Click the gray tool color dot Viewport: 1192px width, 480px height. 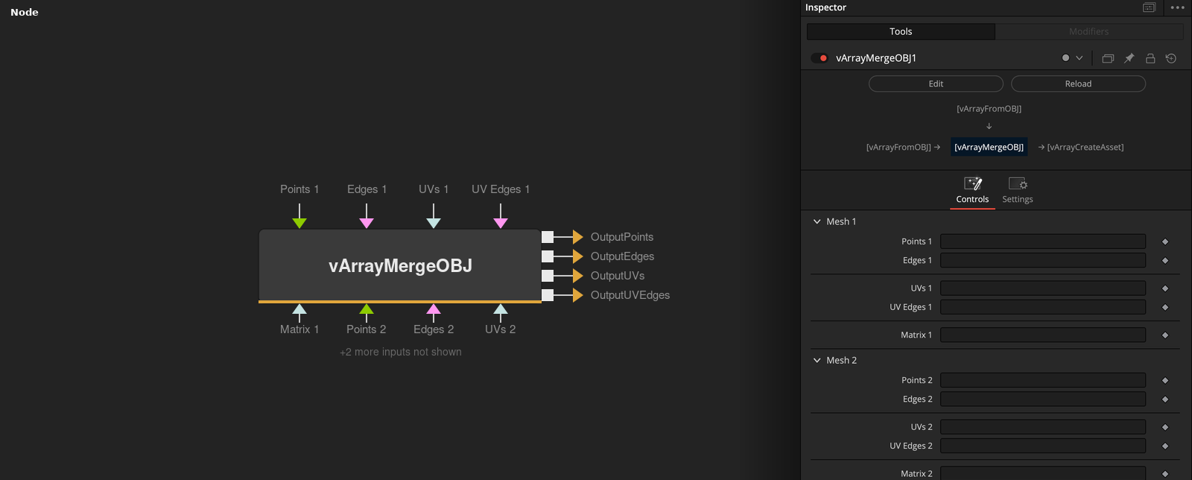(x=1065, y=58)
